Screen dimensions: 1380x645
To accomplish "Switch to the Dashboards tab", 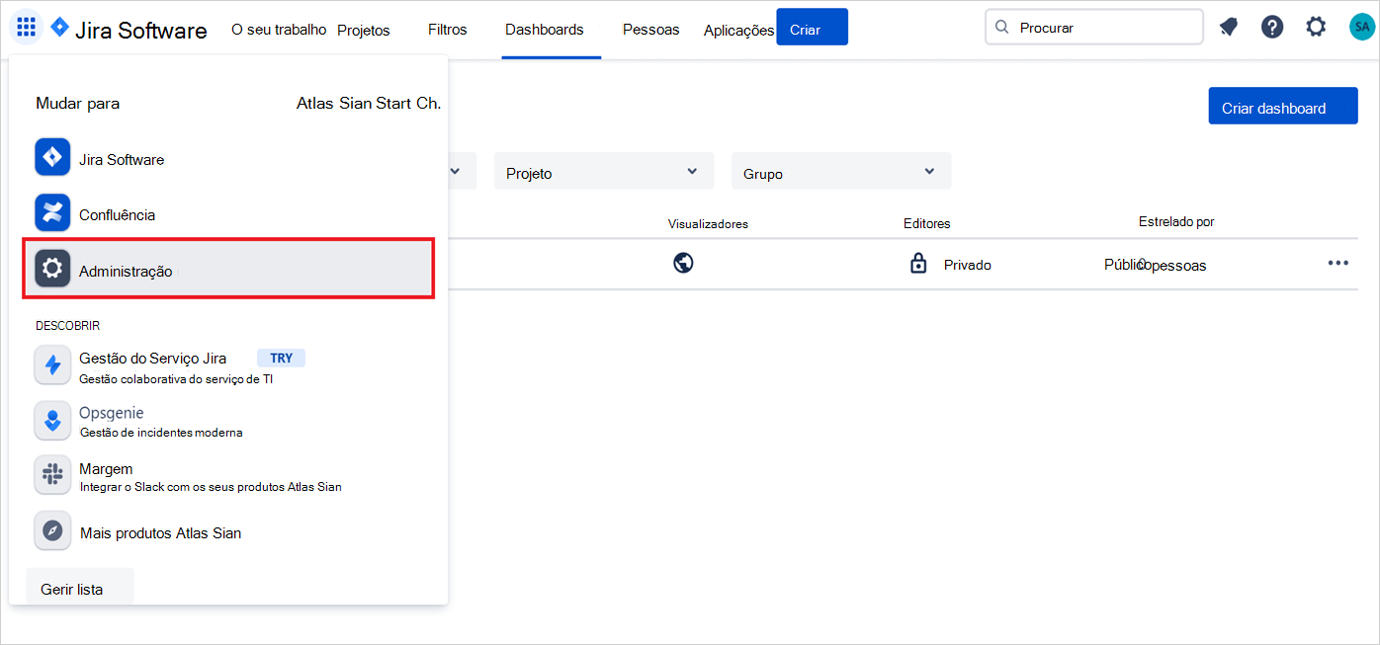I will 545,30.
